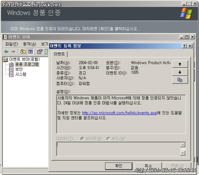Select the 워드(W) radio button
This screenshot has width=199, height=175.
tap(116, 139)
